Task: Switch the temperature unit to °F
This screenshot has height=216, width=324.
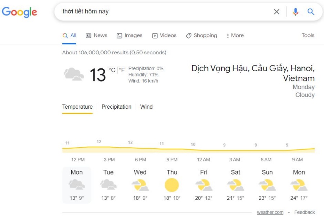Action: [x=122, y=70]
